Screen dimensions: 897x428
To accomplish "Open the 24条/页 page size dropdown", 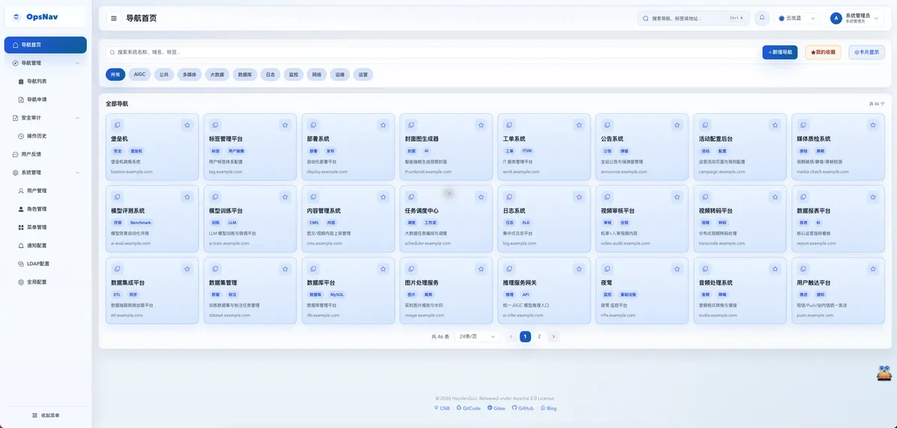I will click(478, 337).
